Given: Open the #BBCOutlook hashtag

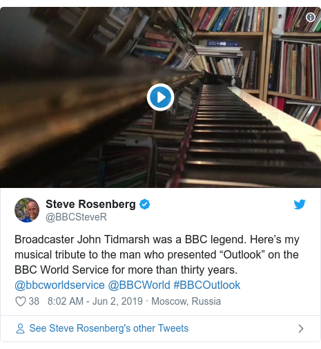Looking at the screenshot, I should [207, 285].
